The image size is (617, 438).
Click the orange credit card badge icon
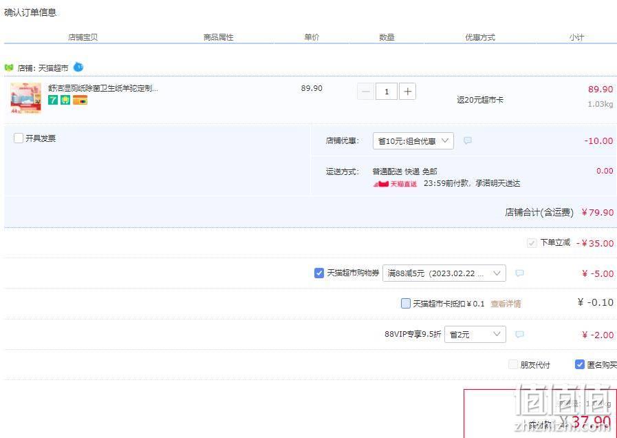(x=80, y=100)
